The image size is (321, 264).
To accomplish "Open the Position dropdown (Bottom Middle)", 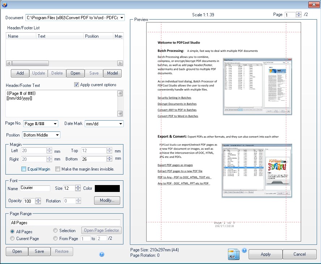I will pyautogui.click(x=57, y=135).
